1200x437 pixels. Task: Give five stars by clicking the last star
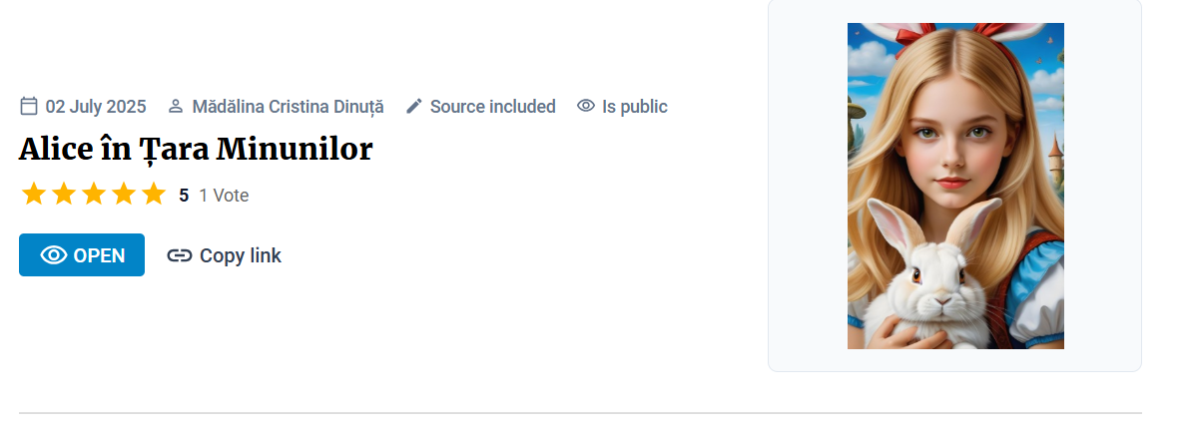click(x=154, y=195)
